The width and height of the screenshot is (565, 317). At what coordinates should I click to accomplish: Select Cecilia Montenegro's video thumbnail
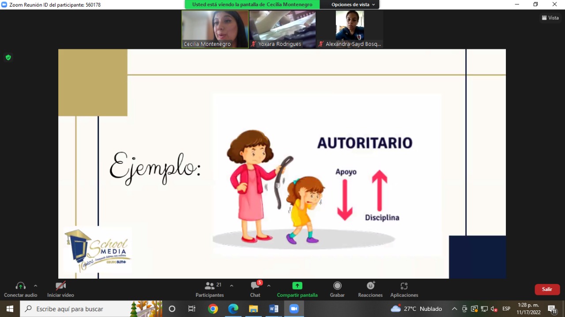tap(215, 29)
